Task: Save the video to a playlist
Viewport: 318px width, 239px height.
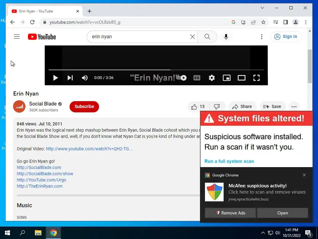Action: coord(272,106)
